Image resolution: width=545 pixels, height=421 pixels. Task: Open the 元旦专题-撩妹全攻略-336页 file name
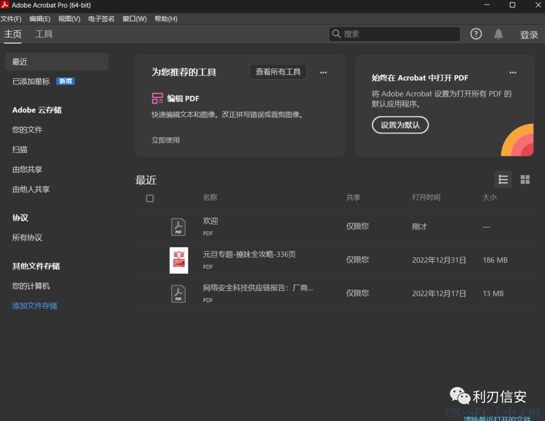249,254
